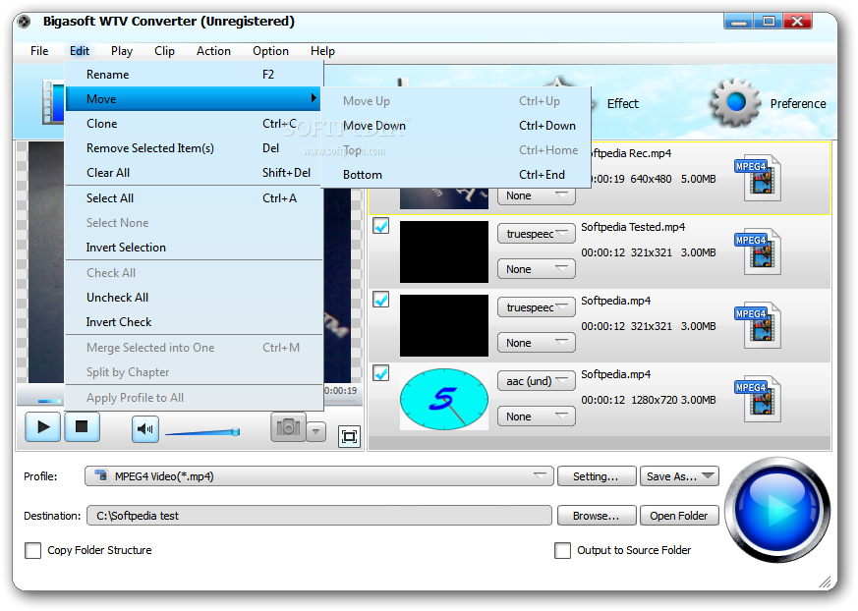This screenshot has width=858, height=611.
Task: Click MPEG4 icon of Softpedia.mp4 1280x720 row
Action: 758,399
